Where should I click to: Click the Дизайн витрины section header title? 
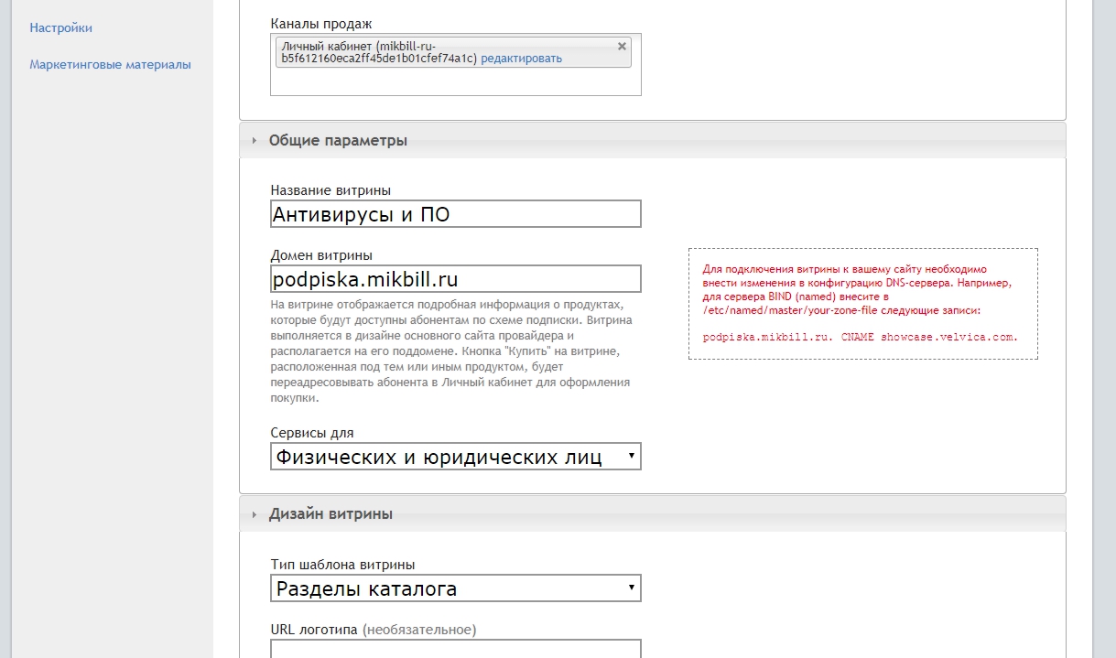[330, 514]
